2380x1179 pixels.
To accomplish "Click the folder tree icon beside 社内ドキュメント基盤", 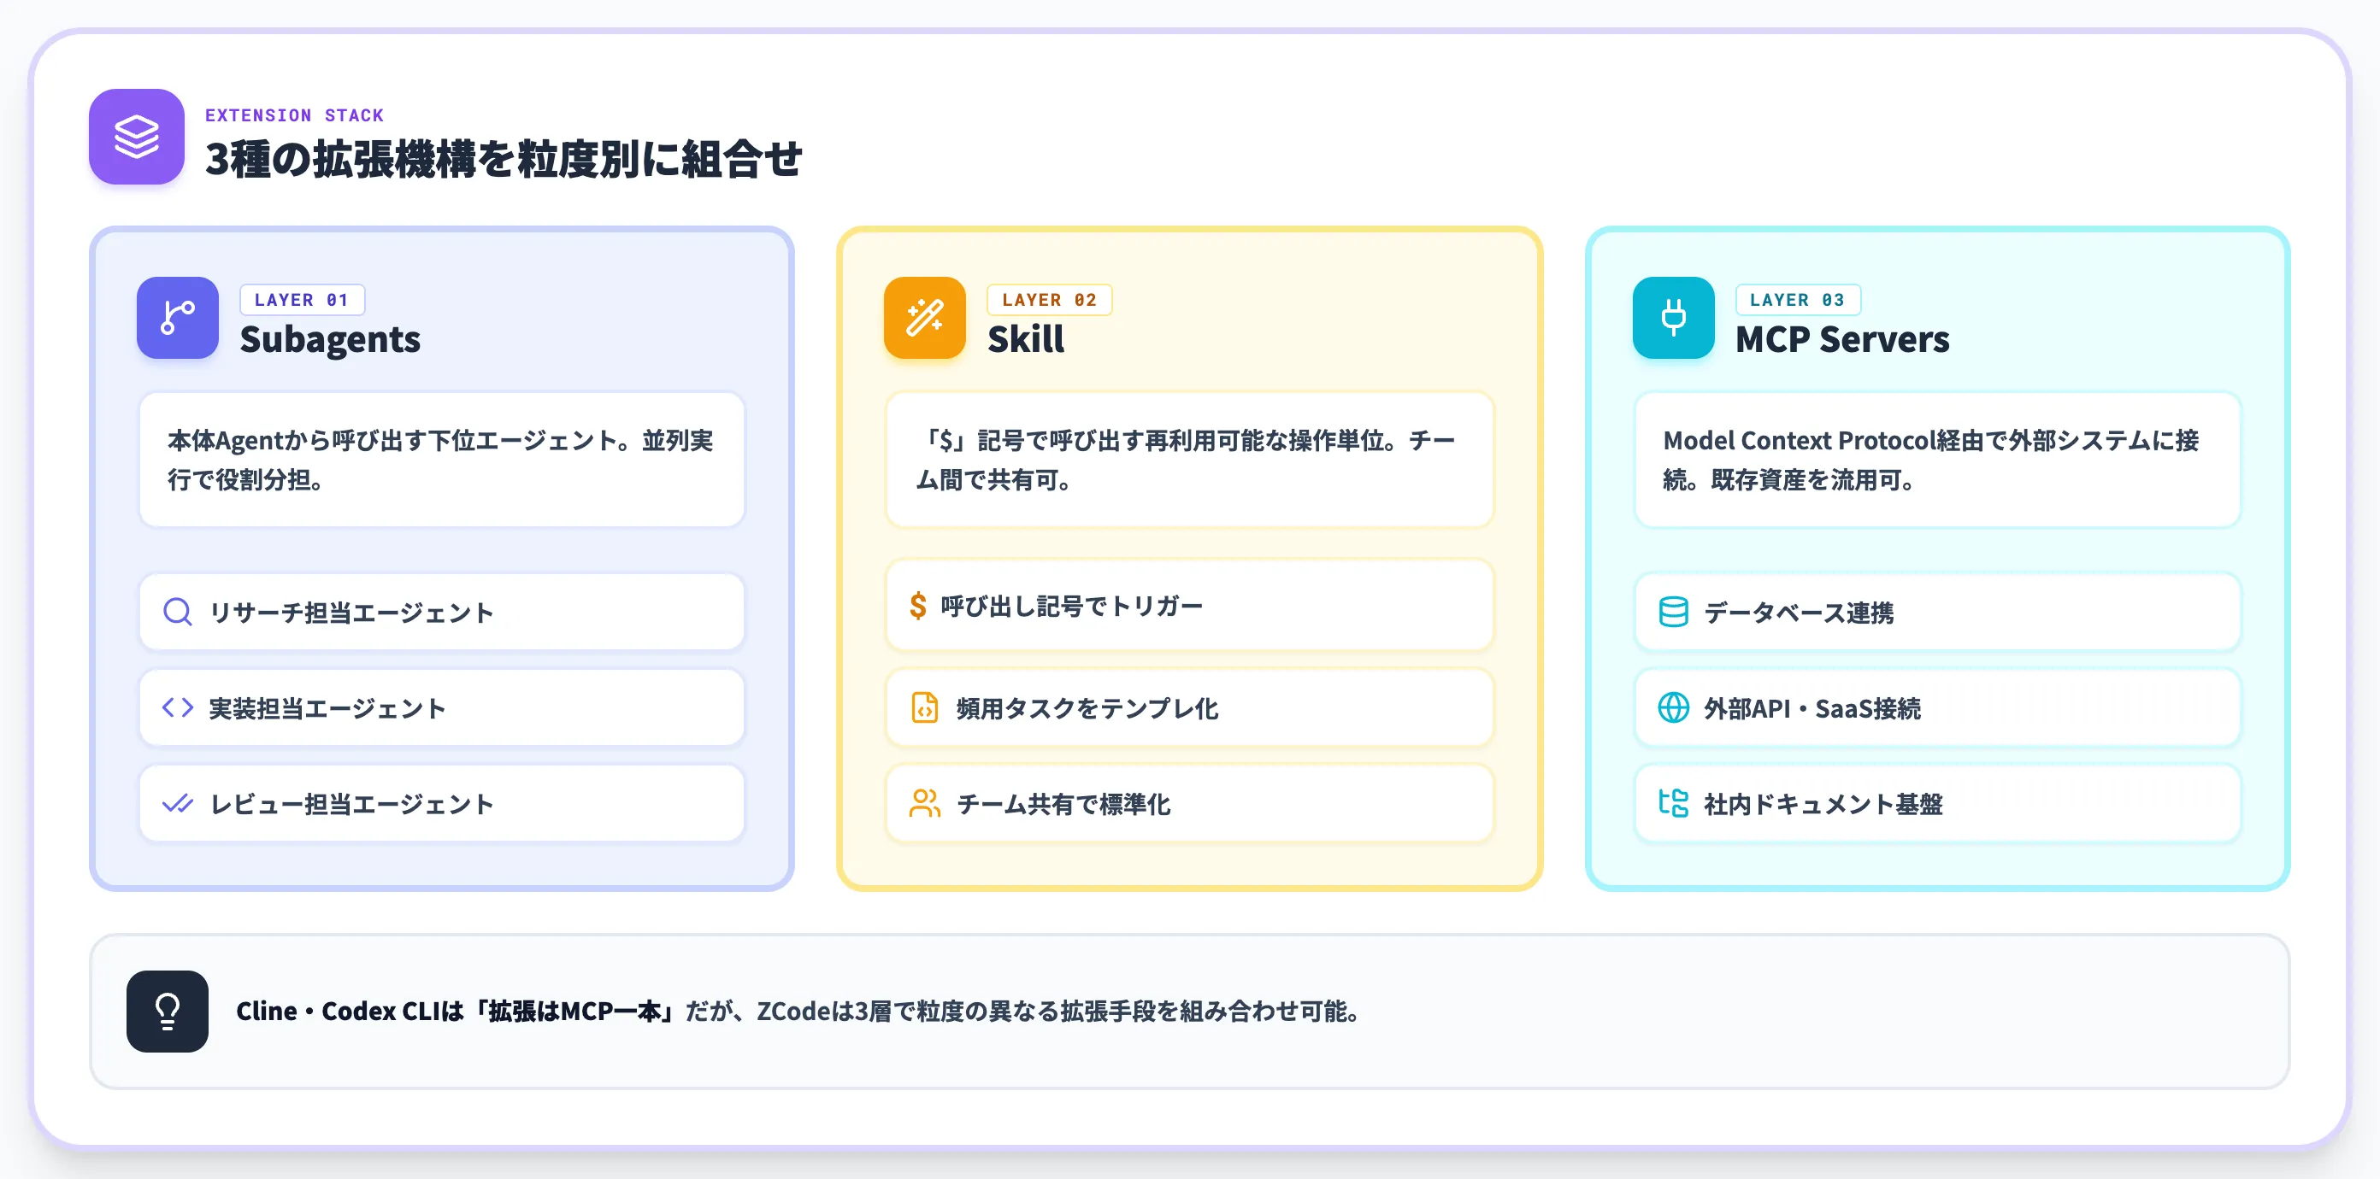I will [1673, 803].
